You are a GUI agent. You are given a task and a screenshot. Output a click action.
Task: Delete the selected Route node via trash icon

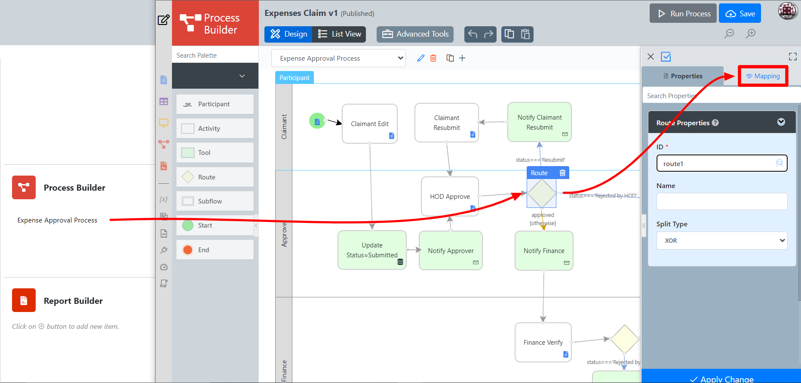(x=562, y=173)
